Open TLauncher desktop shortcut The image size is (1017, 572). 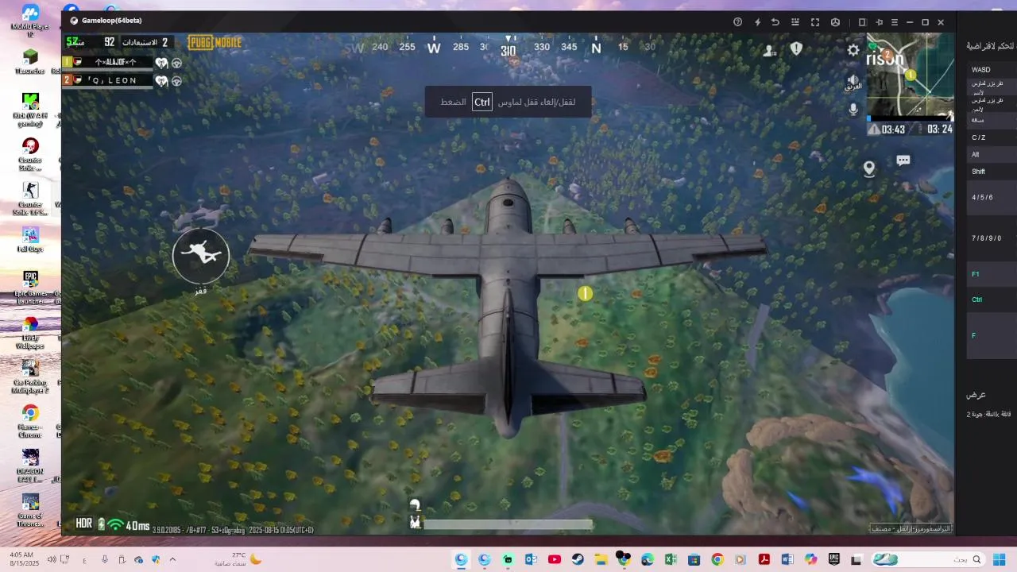29,62
